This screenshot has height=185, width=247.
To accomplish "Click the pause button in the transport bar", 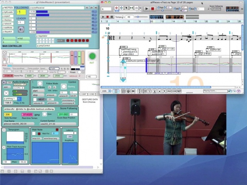I will point(112,17).
